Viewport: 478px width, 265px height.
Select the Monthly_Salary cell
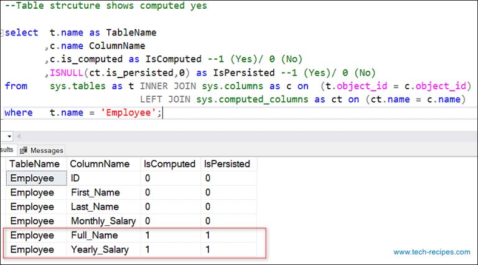pyautogui.click(x=103, y=221)
